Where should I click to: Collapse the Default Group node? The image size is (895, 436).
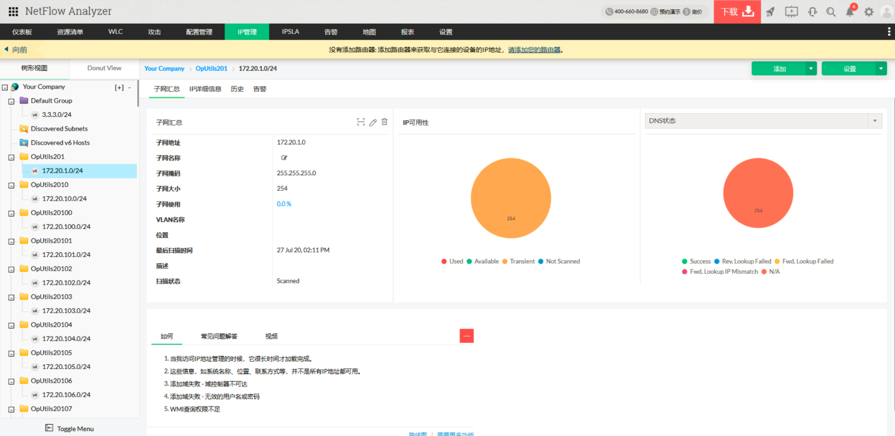point(11,101)
